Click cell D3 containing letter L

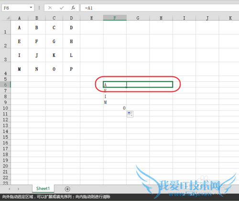coord(71,55)
